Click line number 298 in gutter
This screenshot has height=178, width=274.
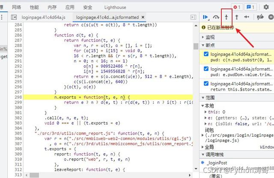(18, 97)
